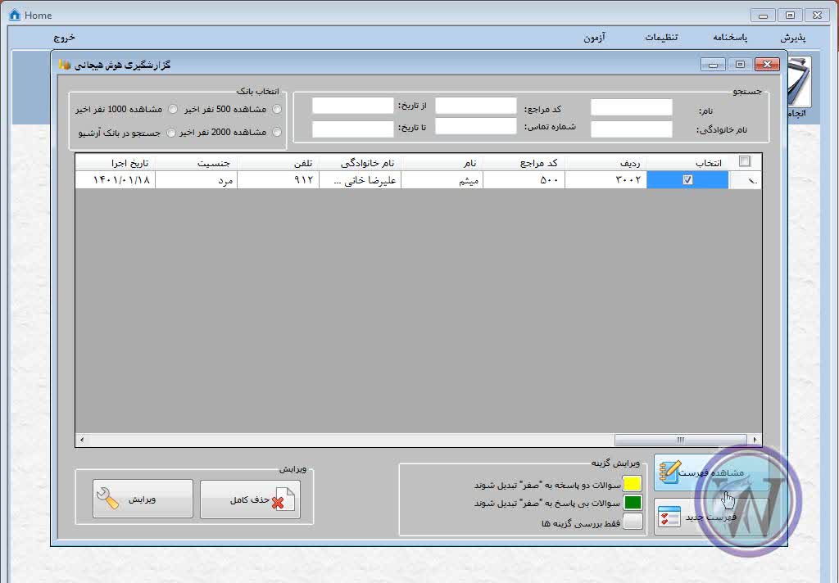This screenshot has width=839, height=583.
Task: Click the scrollbar's left arrow under the table
Action: tap(80, 440)
